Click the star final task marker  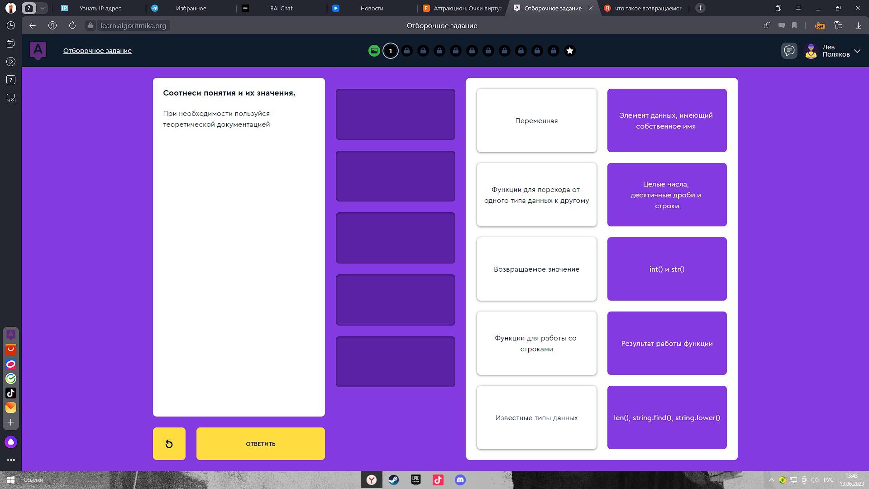[569, 51]
